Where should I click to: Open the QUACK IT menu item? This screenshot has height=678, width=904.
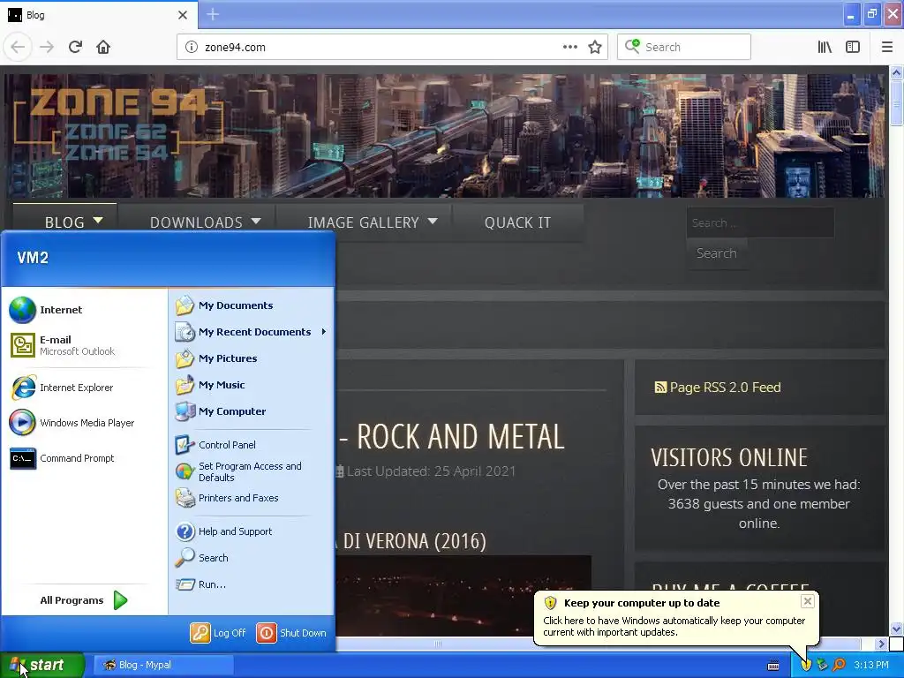pyautogui.click(x=517, y=222)
